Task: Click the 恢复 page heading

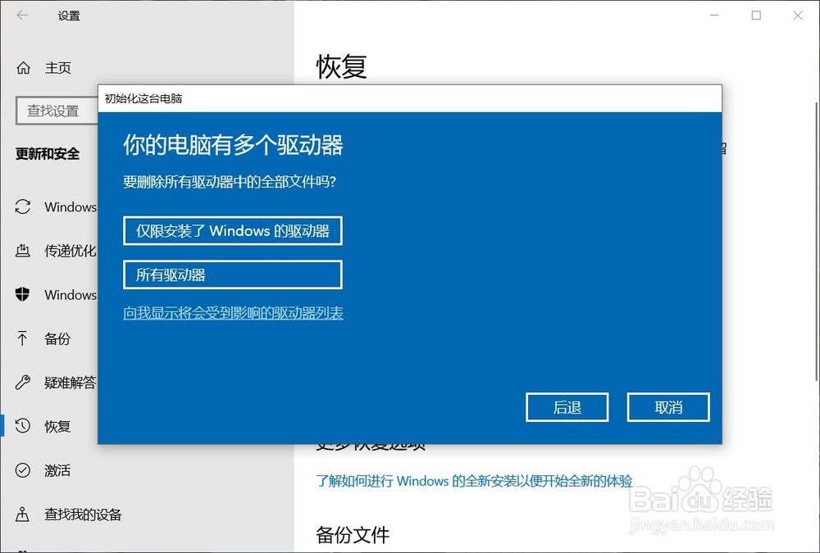Action: [x=341, y=67]
